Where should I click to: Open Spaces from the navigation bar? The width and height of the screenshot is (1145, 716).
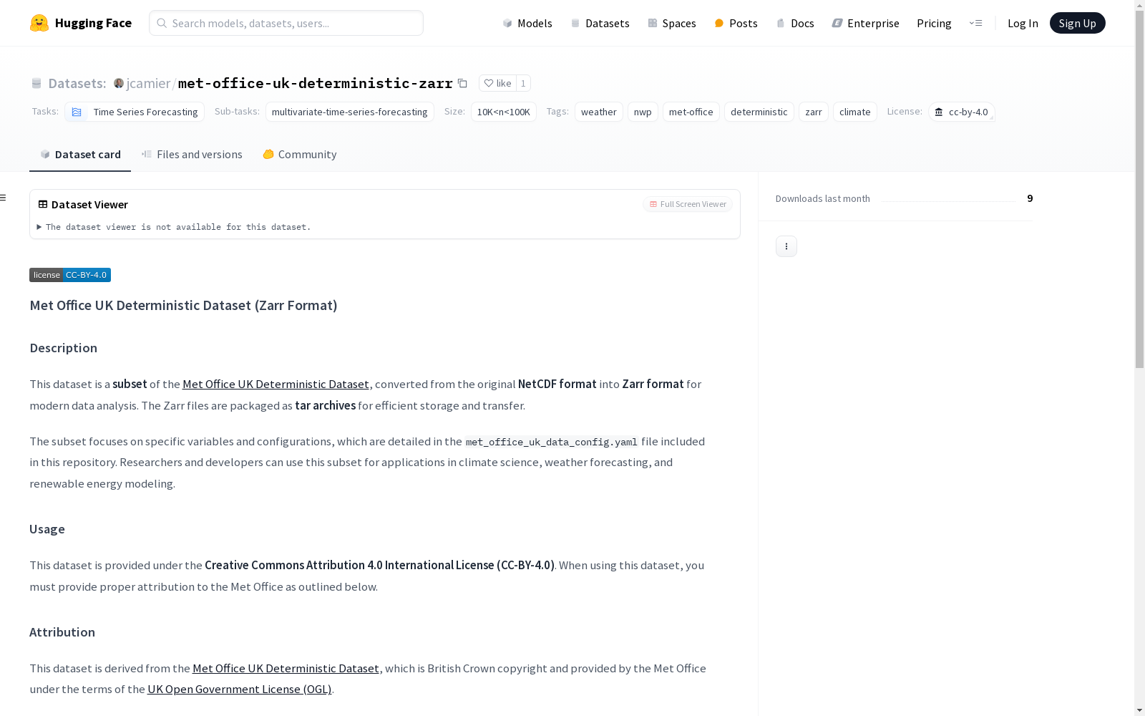point(672,23)
